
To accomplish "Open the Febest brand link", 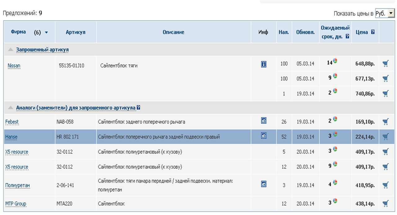I will (x=12, y=122).
